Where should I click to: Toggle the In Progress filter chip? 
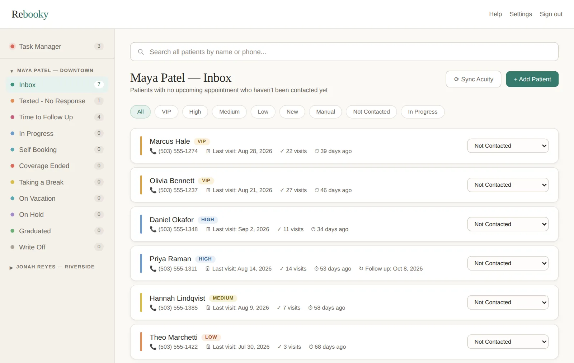click(423, 112)
